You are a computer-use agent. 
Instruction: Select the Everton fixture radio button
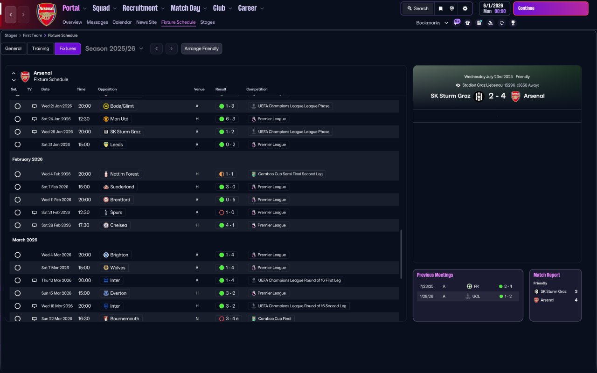(18, 293)
